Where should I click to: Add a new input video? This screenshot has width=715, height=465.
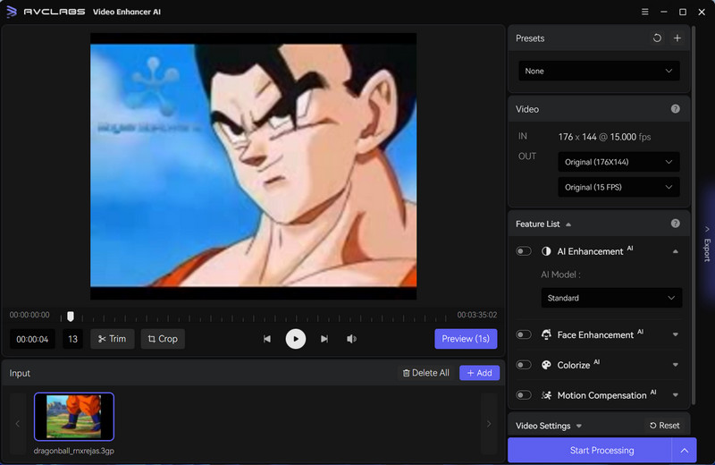pyautogui.click(x=479, y=373)
